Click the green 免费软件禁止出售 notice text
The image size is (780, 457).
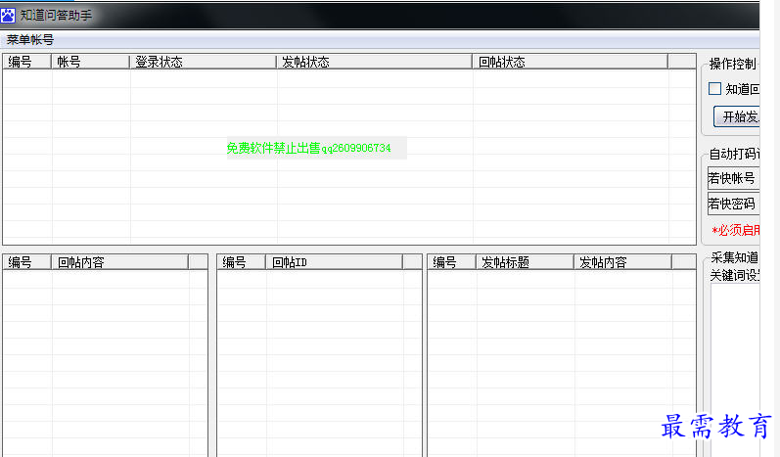(x=309, y=148)
